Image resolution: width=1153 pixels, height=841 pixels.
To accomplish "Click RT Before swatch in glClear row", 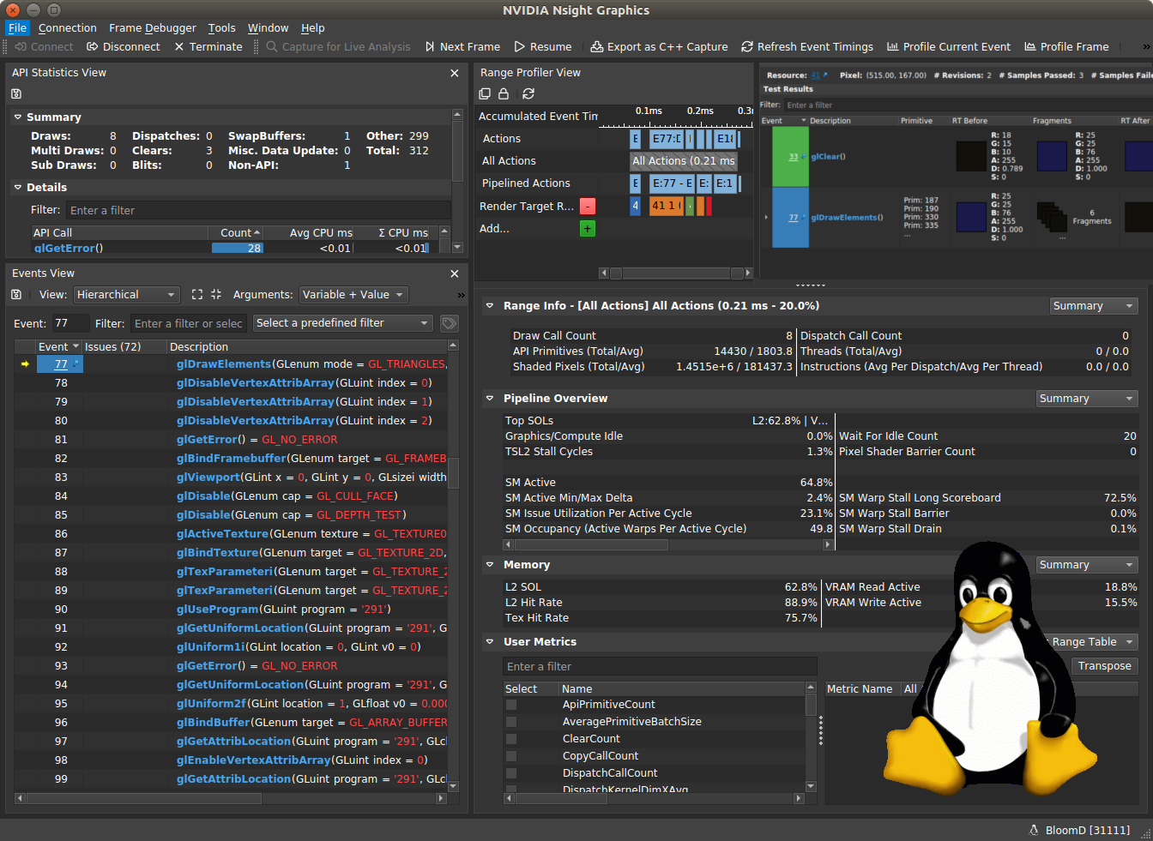I will [x=971, y=156].
